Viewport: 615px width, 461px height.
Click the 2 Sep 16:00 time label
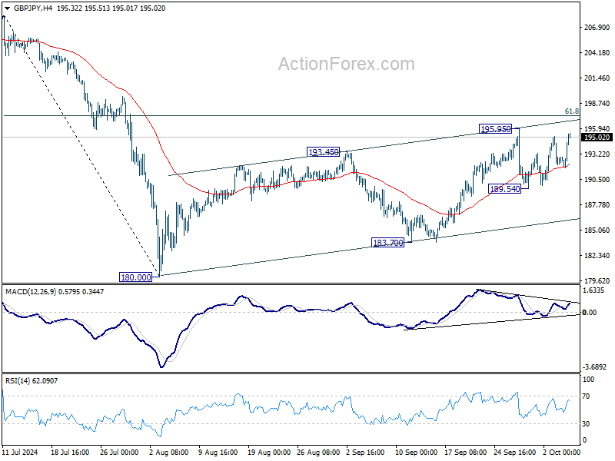366,452
